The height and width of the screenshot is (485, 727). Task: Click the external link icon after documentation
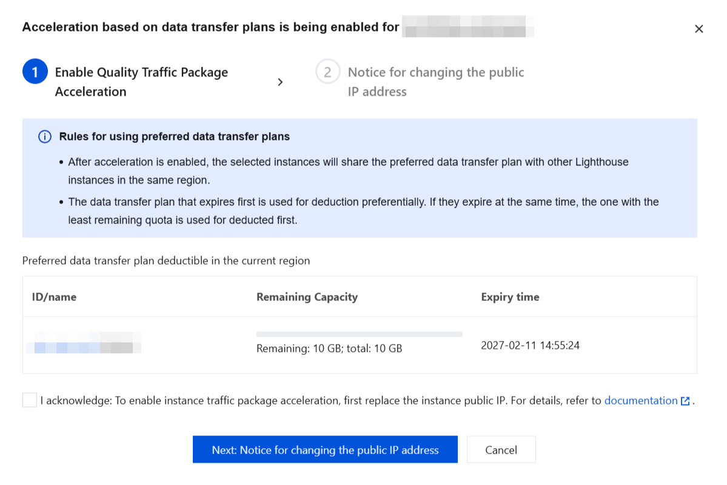coord(685,401)
